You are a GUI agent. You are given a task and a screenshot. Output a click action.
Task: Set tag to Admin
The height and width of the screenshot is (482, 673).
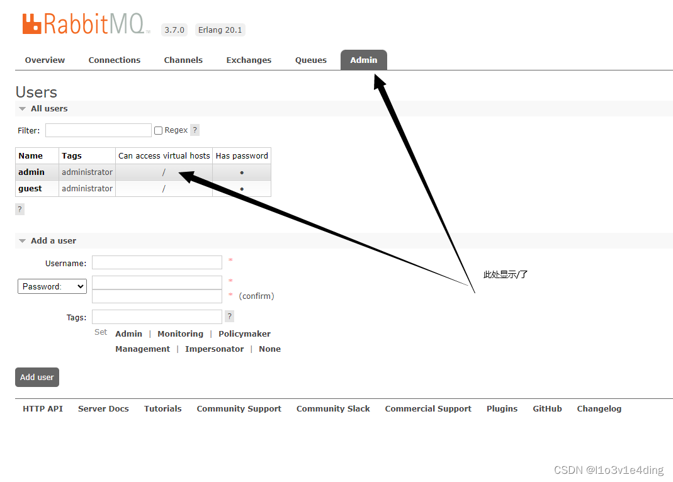[x=129, y=333]
